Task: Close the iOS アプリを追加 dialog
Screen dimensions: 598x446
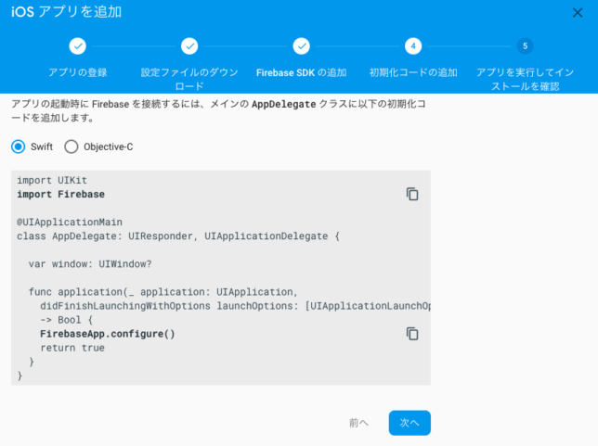Action: coord(578,13)
